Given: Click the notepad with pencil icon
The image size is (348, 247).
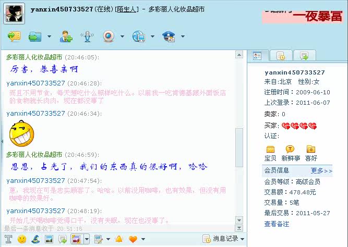Looking at the screenshot, I should [x=98, y=239].
